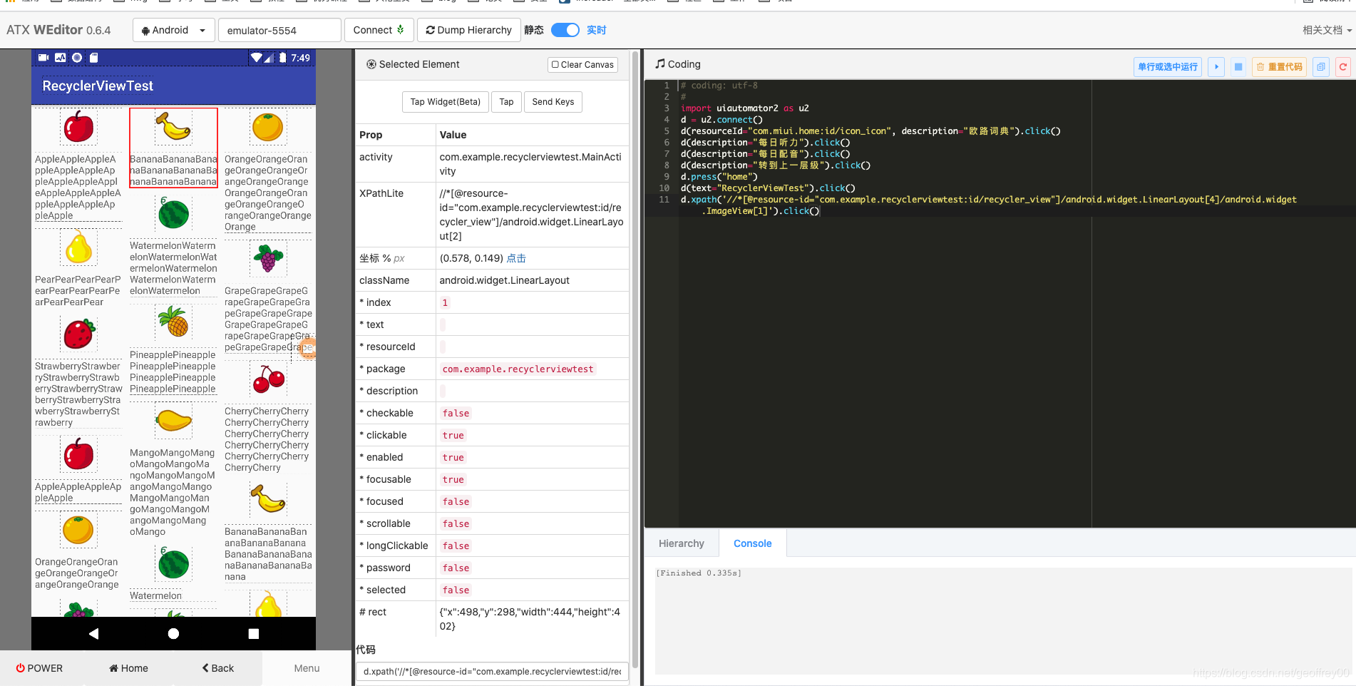Switch to the Hierarchy tab
This screenshot has width=1356, height=686.
(682, 543)
